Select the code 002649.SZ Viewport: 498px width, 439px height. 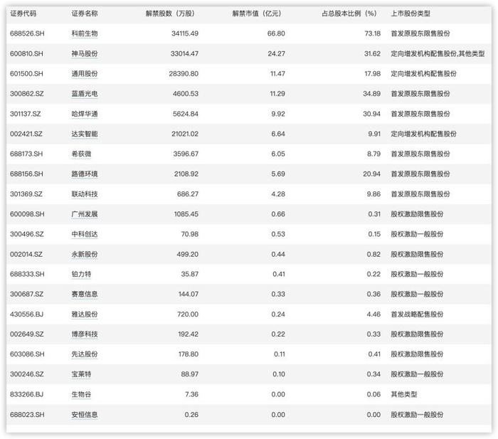coord(27,334)
